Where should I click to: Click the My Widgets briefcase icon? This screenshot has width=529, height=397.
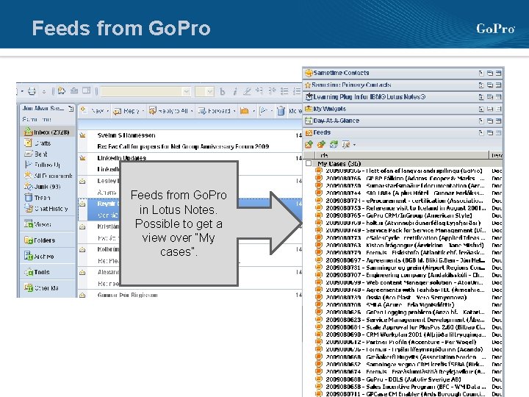point(309,109)
